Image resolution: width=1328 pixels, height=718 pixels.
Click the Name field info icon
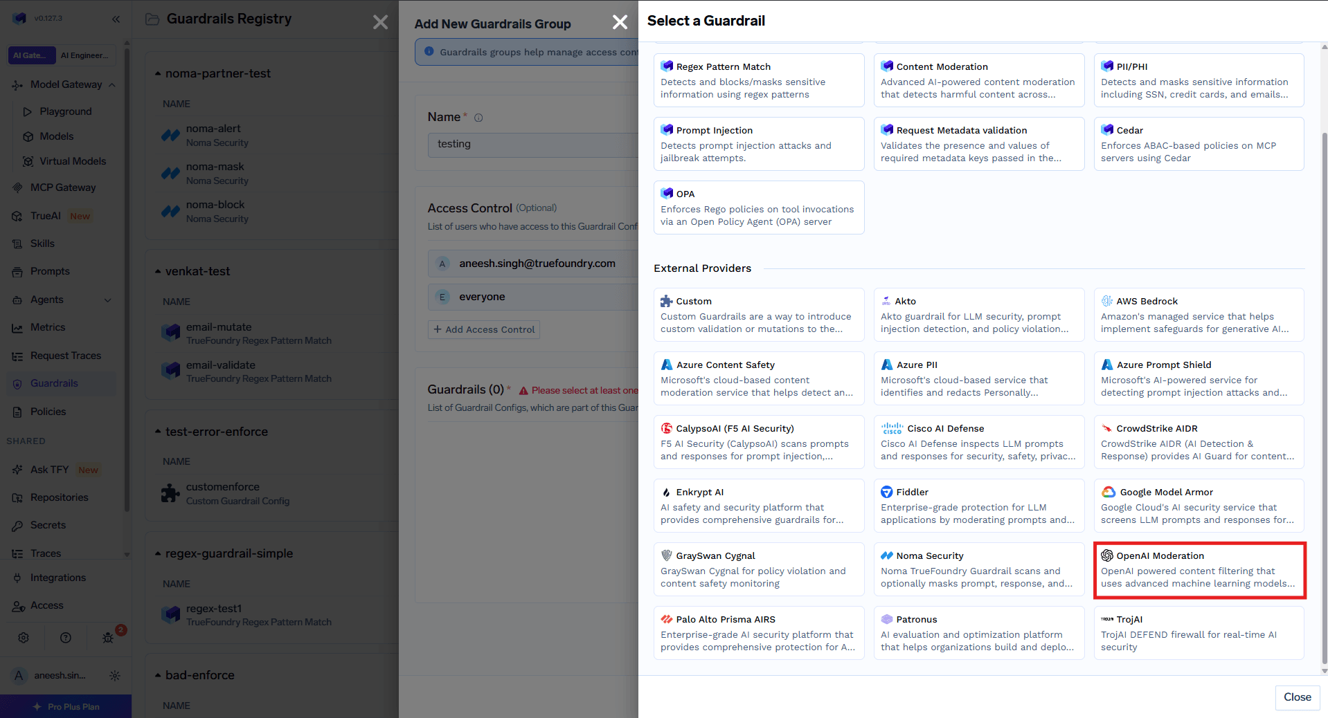[x=478, y=118]
